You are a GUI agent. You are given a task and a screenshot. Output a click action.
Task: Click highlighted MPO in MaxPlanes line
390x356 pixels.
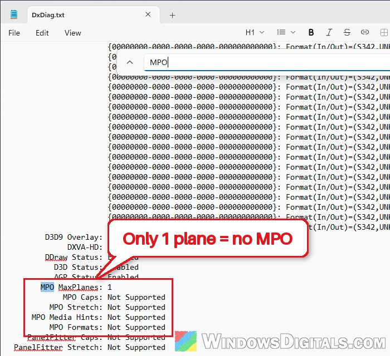pyautogui.click(x=47, y=287)
